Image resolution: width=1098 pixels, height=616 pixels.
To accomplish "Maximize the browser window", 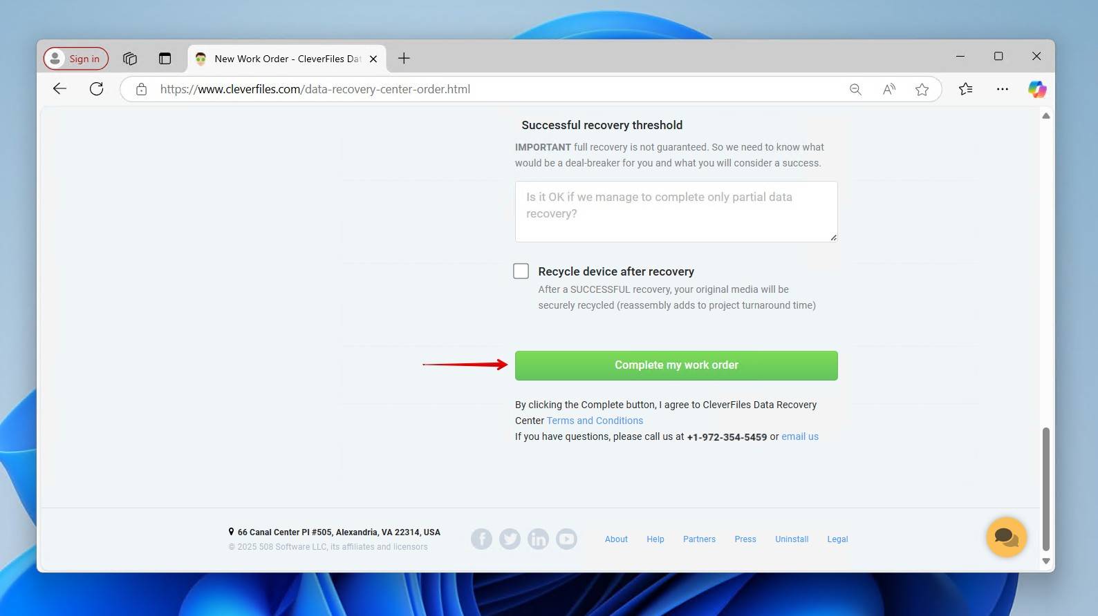I will pyautogui.click(x=998, y=57).
